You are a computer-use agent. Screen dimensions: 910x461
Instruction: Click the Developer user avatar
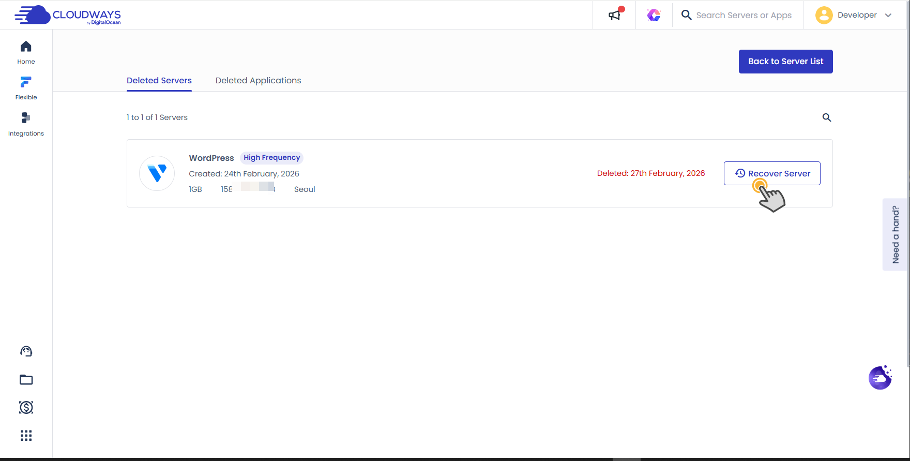[x=824, y=15]
